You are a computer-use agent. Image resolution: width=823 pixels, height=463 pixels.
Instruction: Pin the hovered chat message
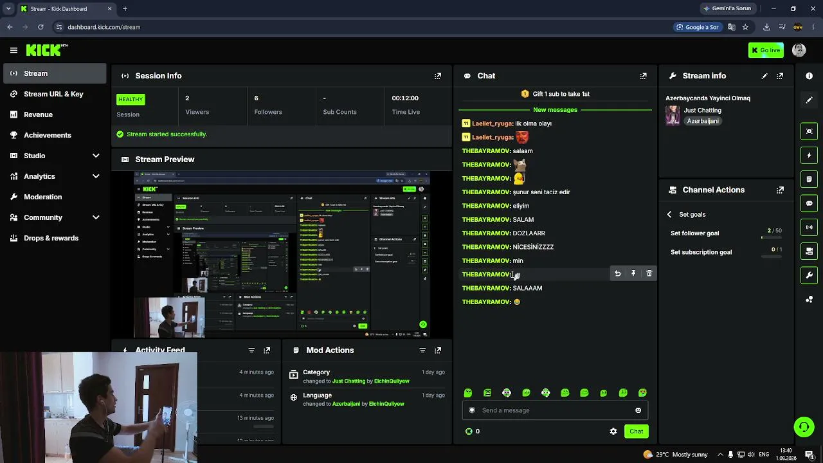pyautogui.click(x=633, y=274)
